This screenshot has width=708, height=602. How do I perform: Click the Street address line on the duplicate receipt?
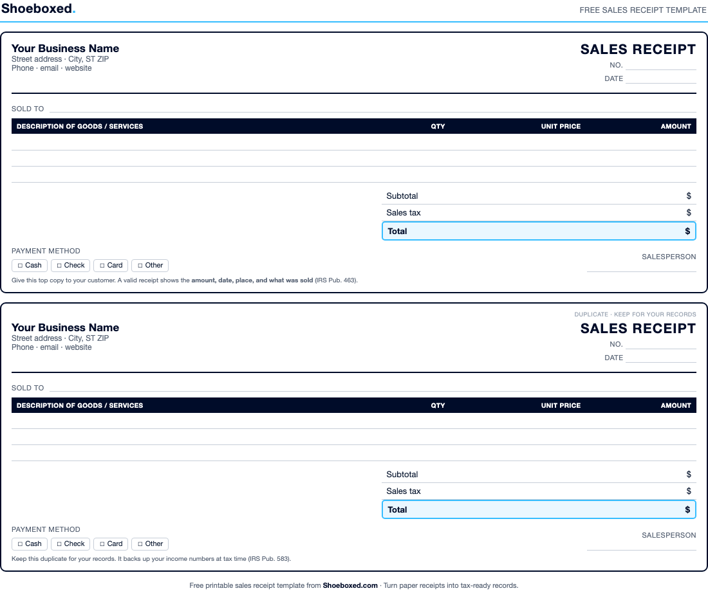click(x=60, y=338)
